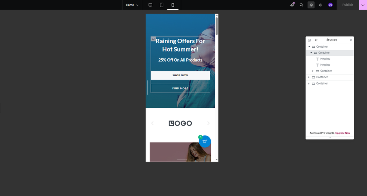Close the Structure panel

(351, 40)
